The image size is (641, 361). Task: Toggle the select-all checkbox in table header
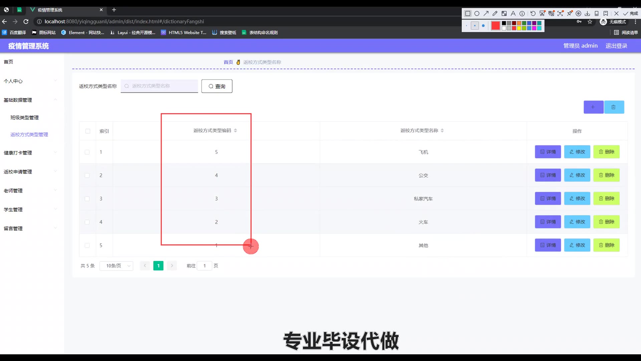point(88,131)
